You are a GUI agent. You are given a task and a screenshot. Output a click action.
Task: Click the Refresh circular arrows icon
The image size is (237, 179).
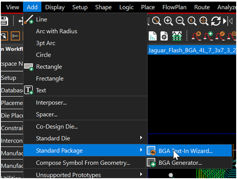pos(216,21)
